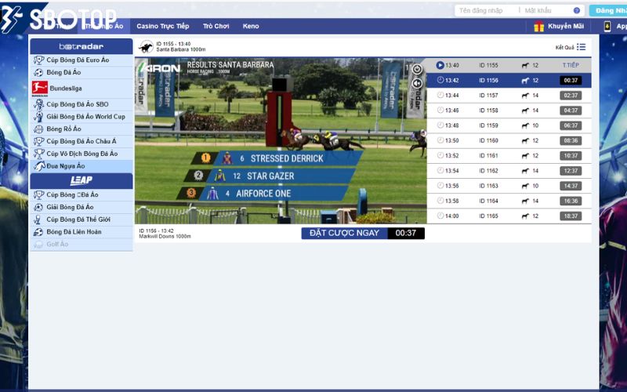Select the Cúp Bóng Đá Ảo Châu Á icon
627x392 pixels.
(x=38, y=141)
